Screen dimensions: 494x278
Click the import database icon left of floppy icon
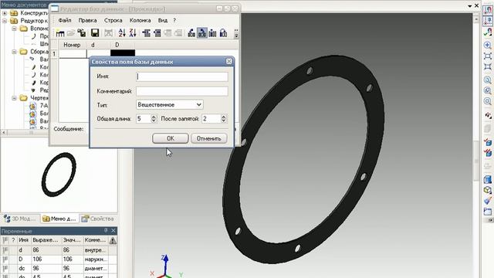[82, 32]
